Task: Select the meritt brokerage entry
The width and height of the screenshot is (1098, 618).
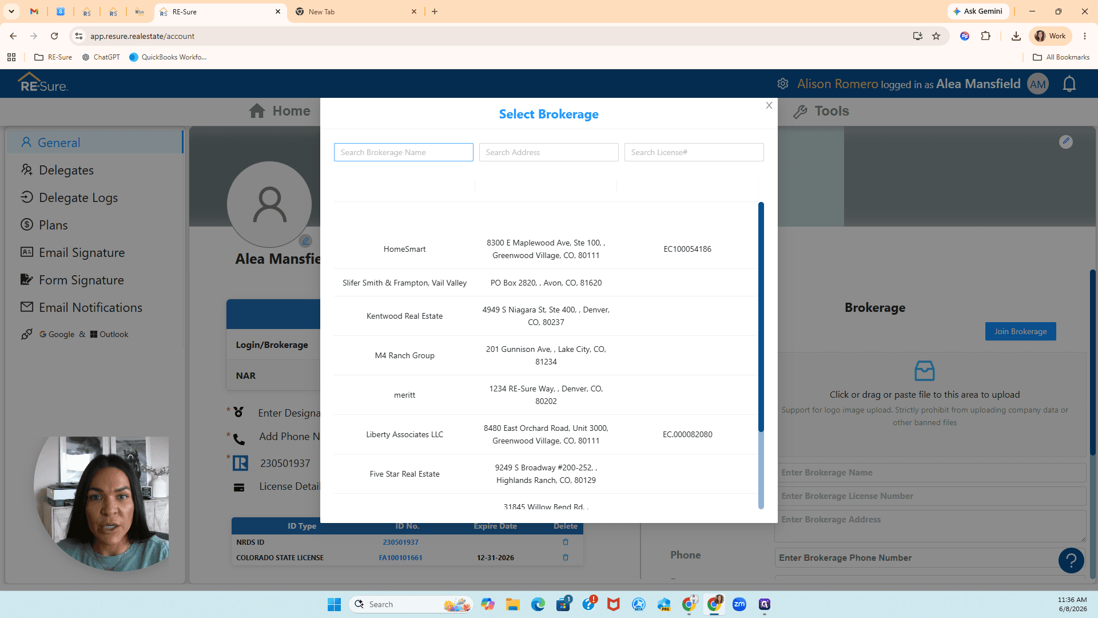Action: (x=546, y=395)
